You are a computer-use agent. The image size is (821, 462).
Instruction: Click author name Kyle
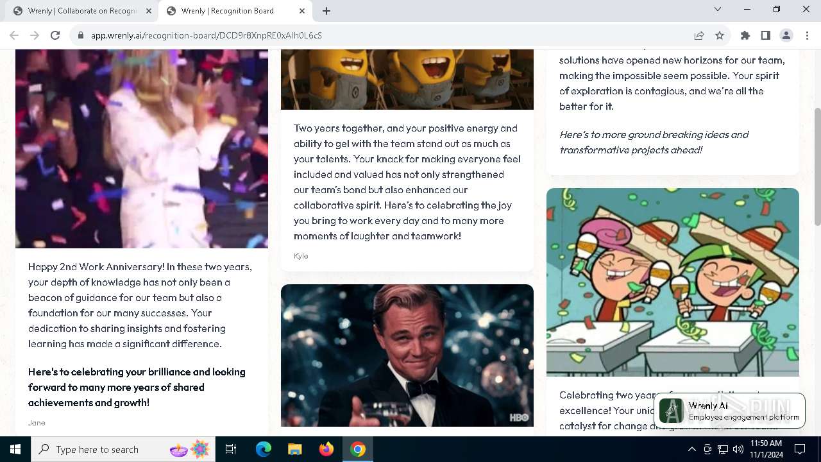301,256
